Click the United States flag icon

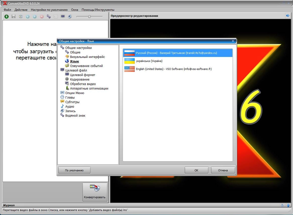click(129, 69)
